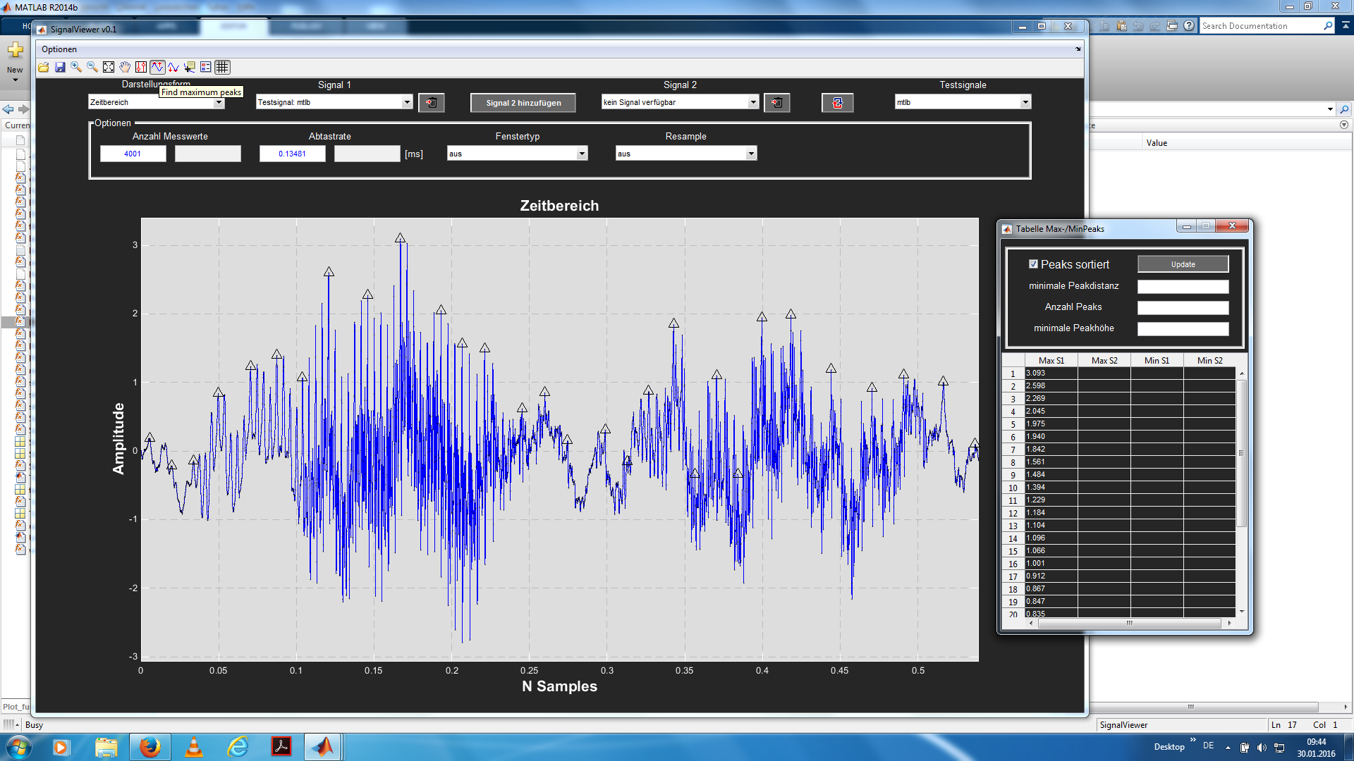
Task: Expand the Fenstertyp dropdown
Action: tap(517, 154)
